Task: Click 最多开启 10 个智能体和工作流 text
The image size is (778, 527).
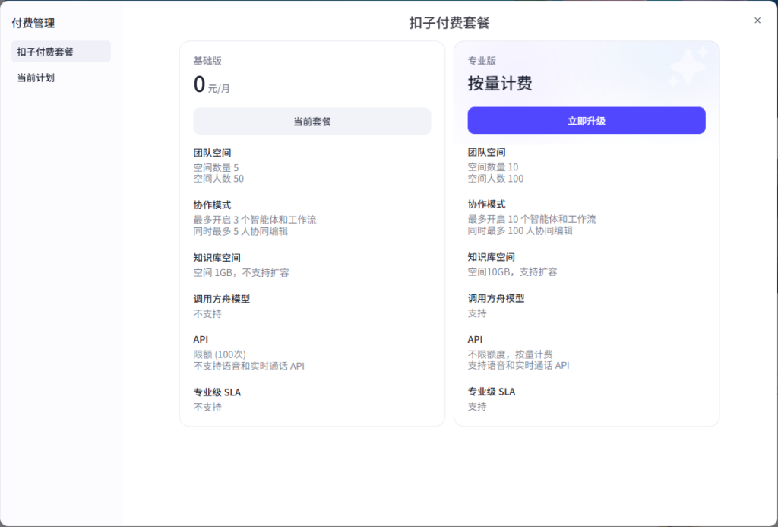Action: pyautogui.click(x=531, y=220)
